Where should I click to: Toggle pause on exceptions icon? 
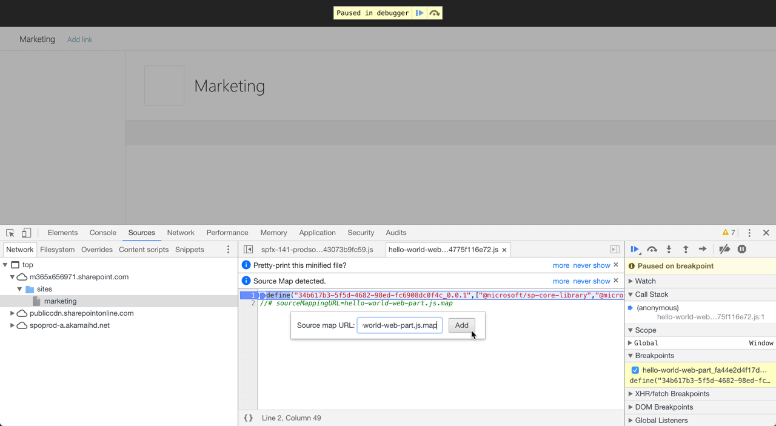[x=741, y=249]
